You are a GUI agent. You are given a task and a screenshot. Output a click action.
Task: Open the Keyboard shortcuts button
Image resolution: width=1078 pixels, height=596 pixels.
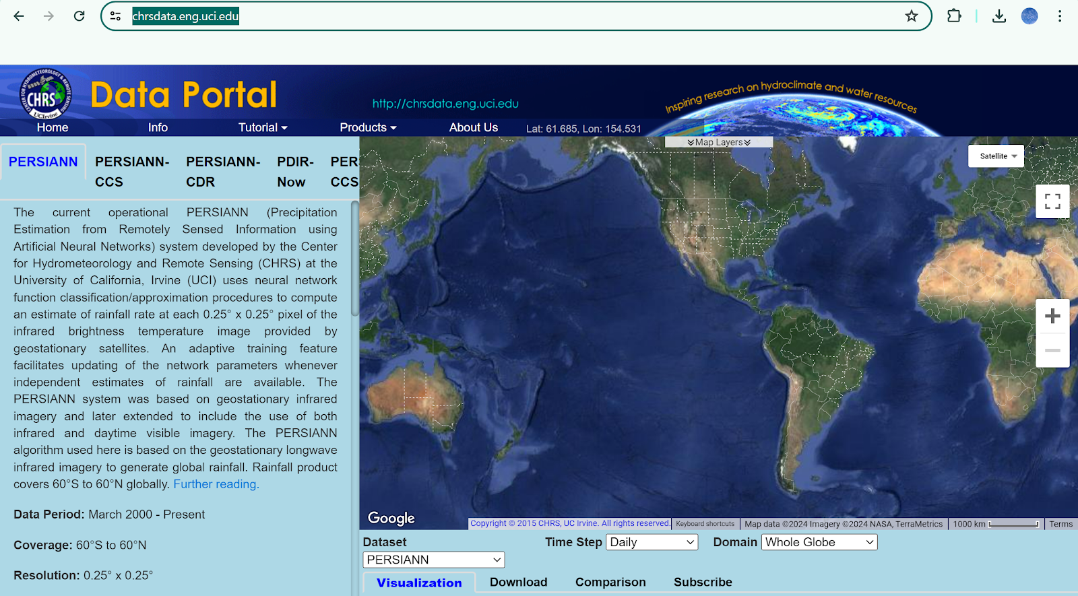705,524
